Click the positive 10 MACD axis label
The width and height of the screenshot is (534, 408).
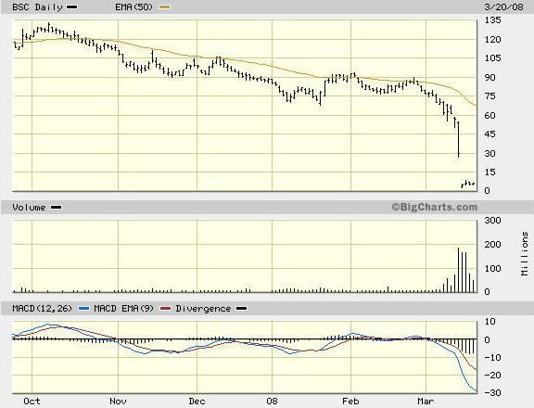490,322
